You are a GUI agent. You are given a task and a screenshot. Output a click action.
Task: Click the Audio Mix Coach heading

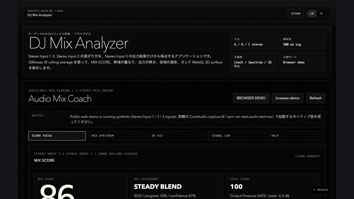coord(60,99)
